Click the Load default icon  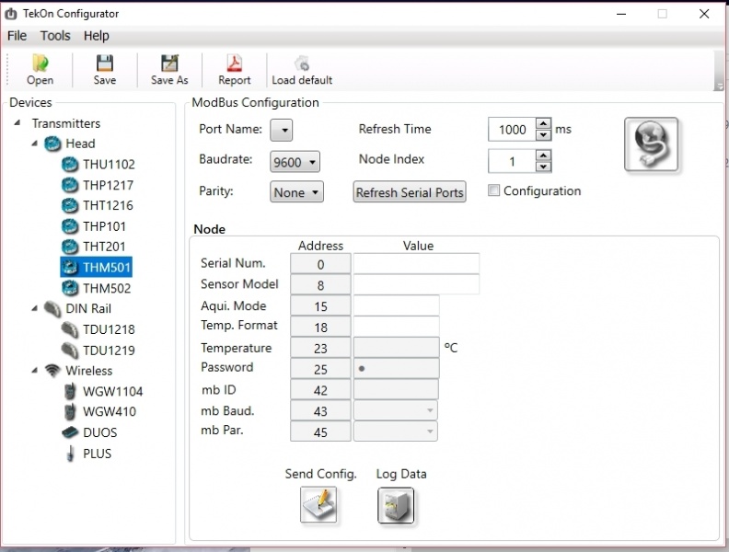[x=302, y=63]
